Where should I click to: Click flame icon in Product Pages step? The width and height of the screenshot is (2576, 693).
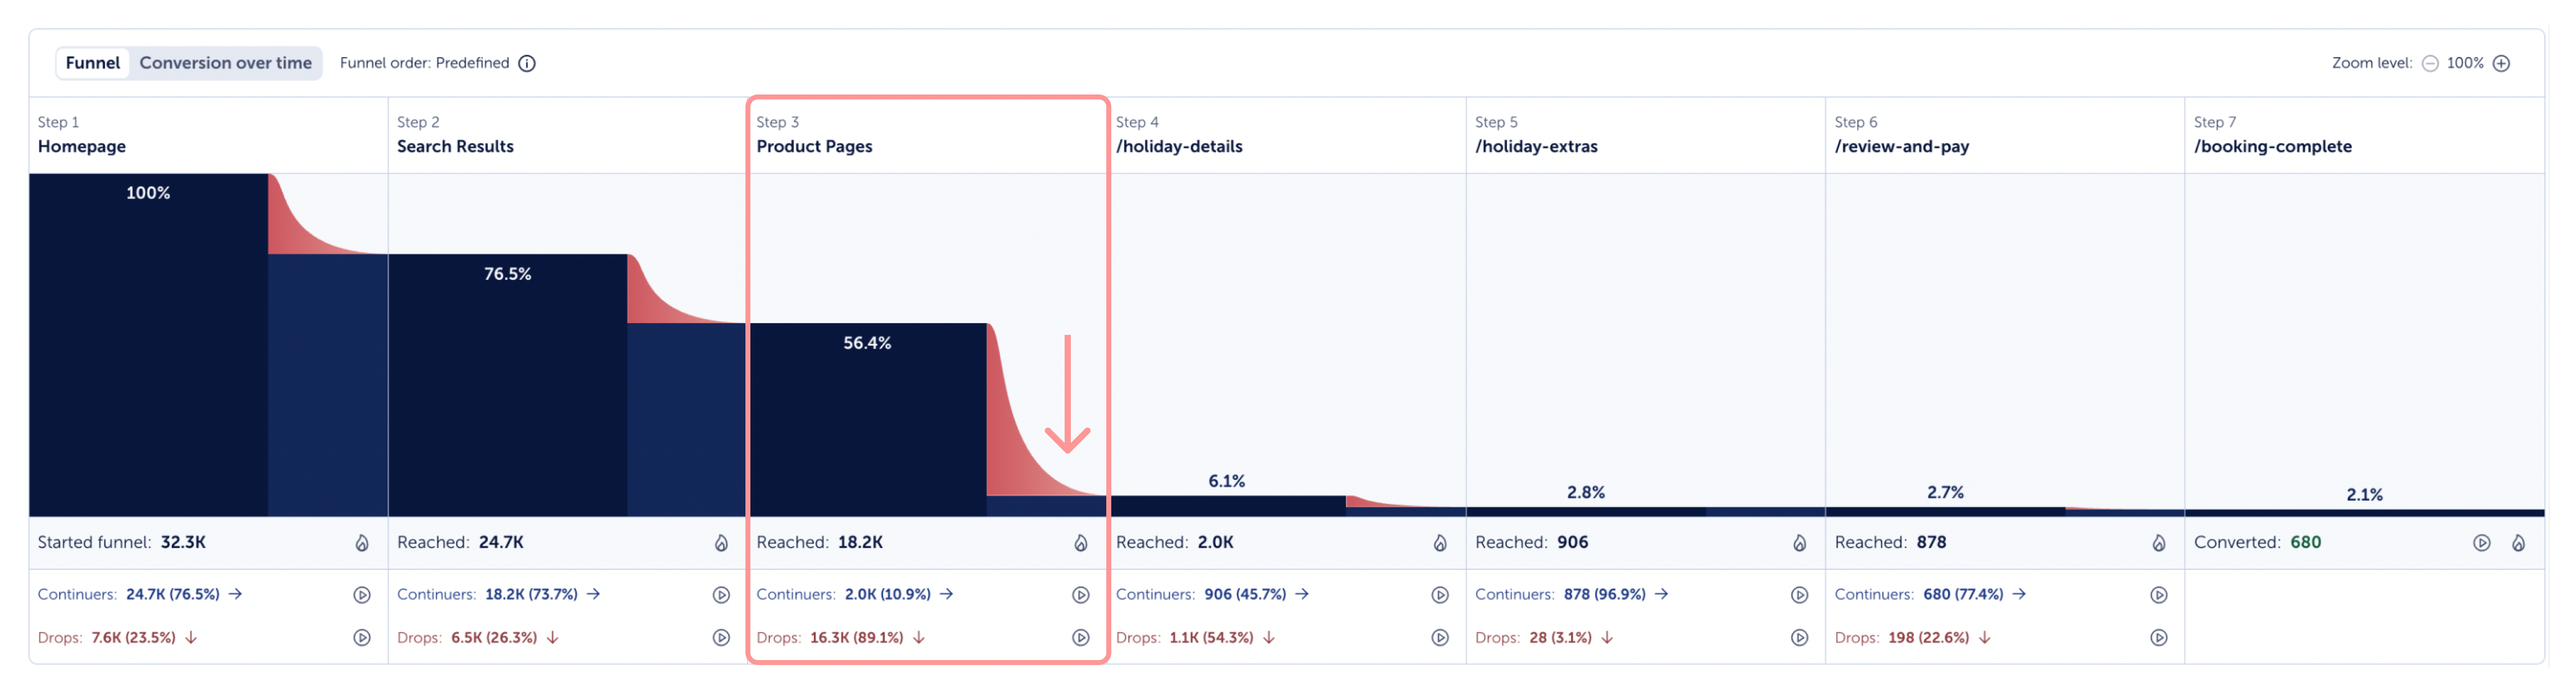[x=1080, y=543]
